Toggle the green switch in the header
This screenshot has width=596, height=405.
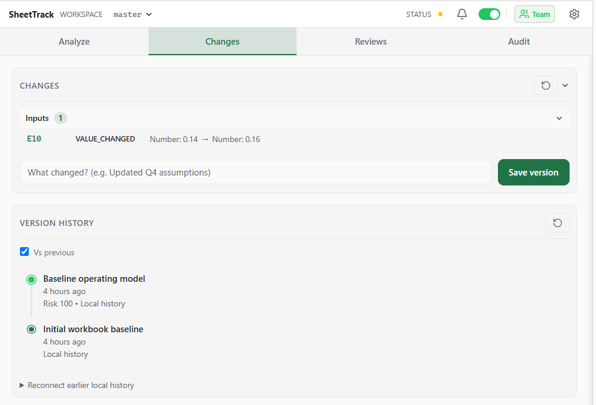coord(489,15)
